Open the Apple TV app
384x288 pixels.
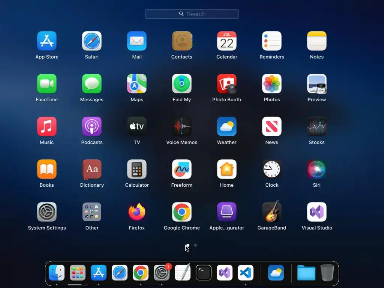(137, 126)
